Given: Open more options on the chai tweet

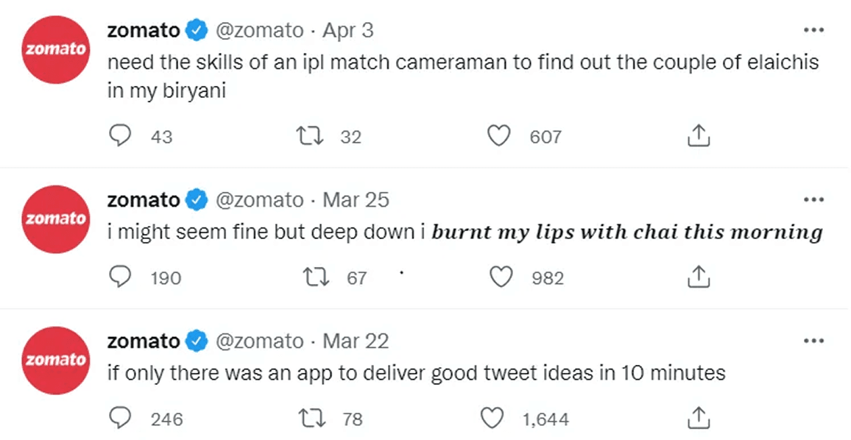Looking at the screenshot, I should click(x=814, y=199).
